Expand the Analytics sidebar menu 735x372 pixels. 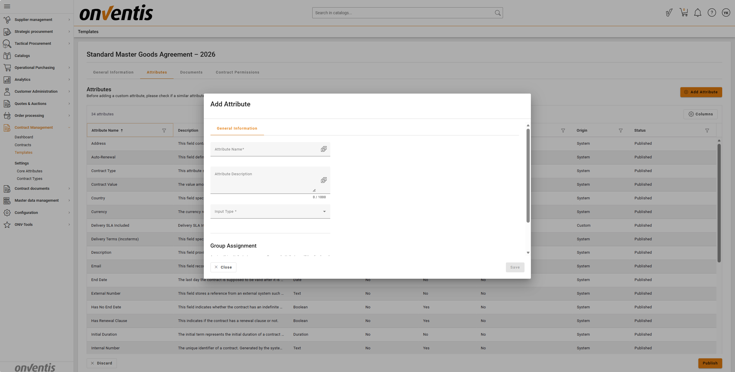(23, 80)
